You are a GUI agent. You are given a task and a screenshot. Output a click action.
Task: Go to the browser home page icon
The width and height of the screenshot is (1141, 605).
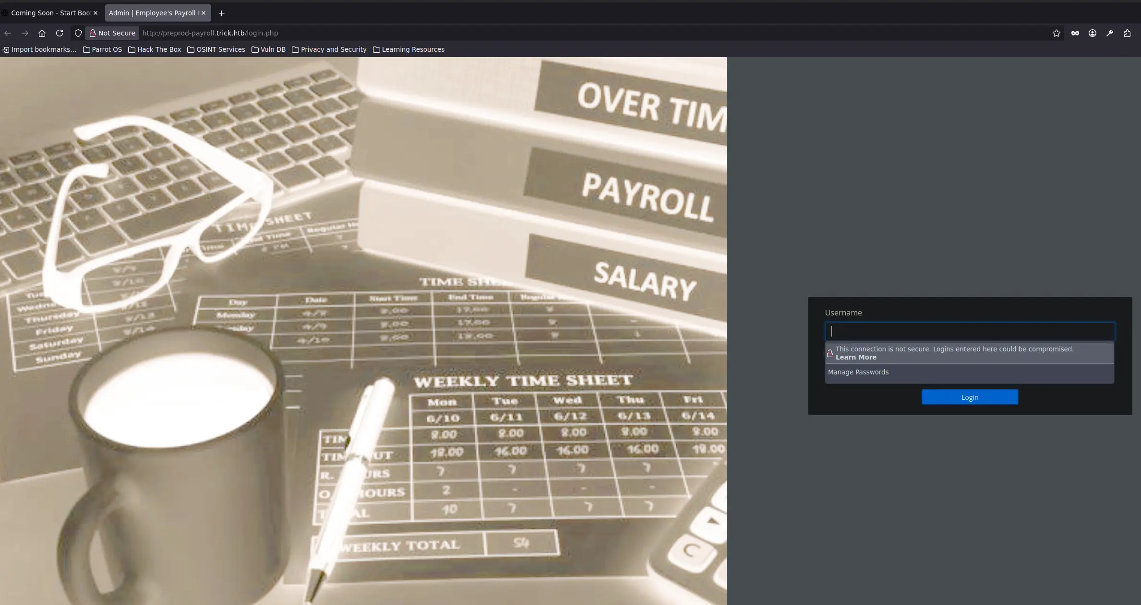point(42,33)
